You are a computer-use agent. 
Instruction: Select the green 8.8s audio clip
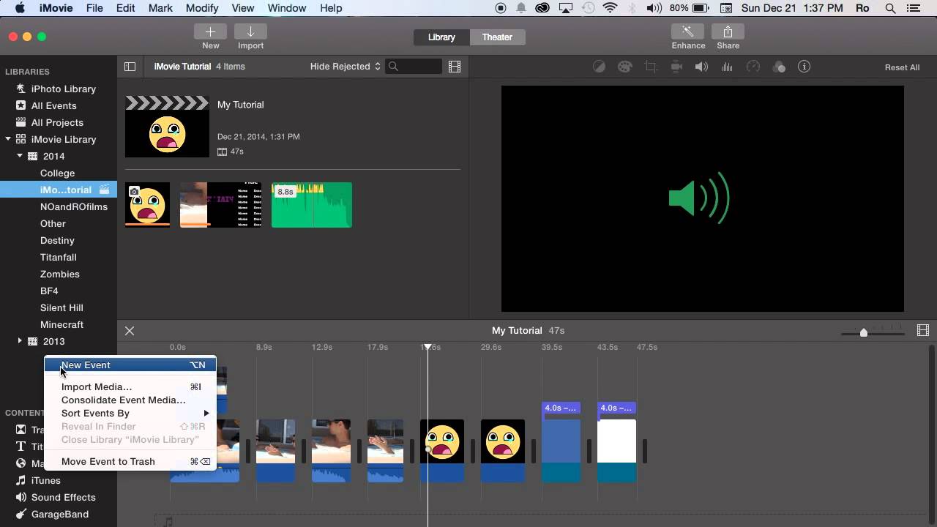pyautogui.click(x=312, y=205)
